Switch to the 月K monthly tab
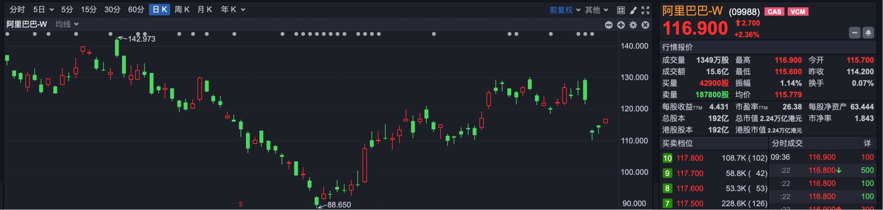 pos(205,10)
